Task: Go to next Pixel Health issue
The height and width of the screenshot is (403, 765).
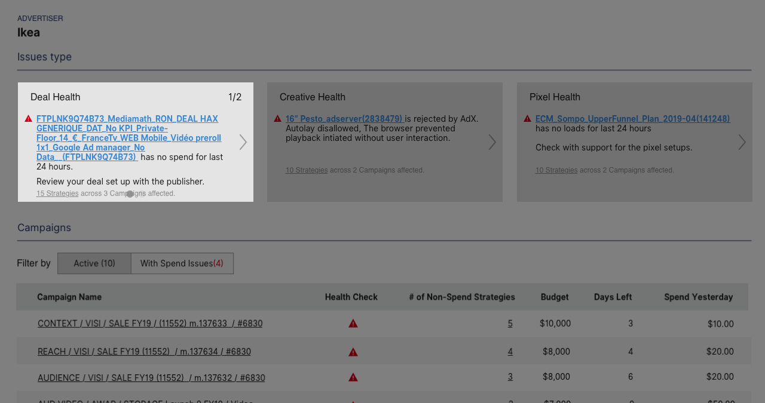Action: click(742, 142)
